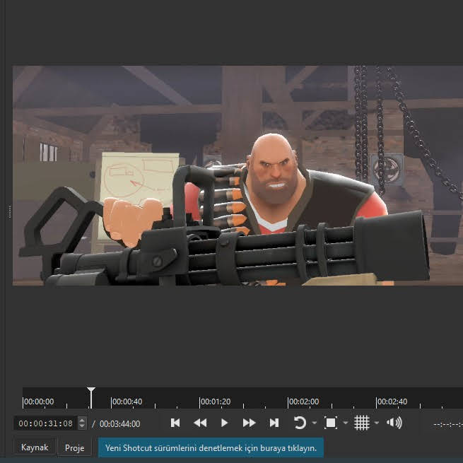The width and height of the screenshot is (463, 463).
Task: Open the grid options dropdown arrow
Action: point(376,423)
